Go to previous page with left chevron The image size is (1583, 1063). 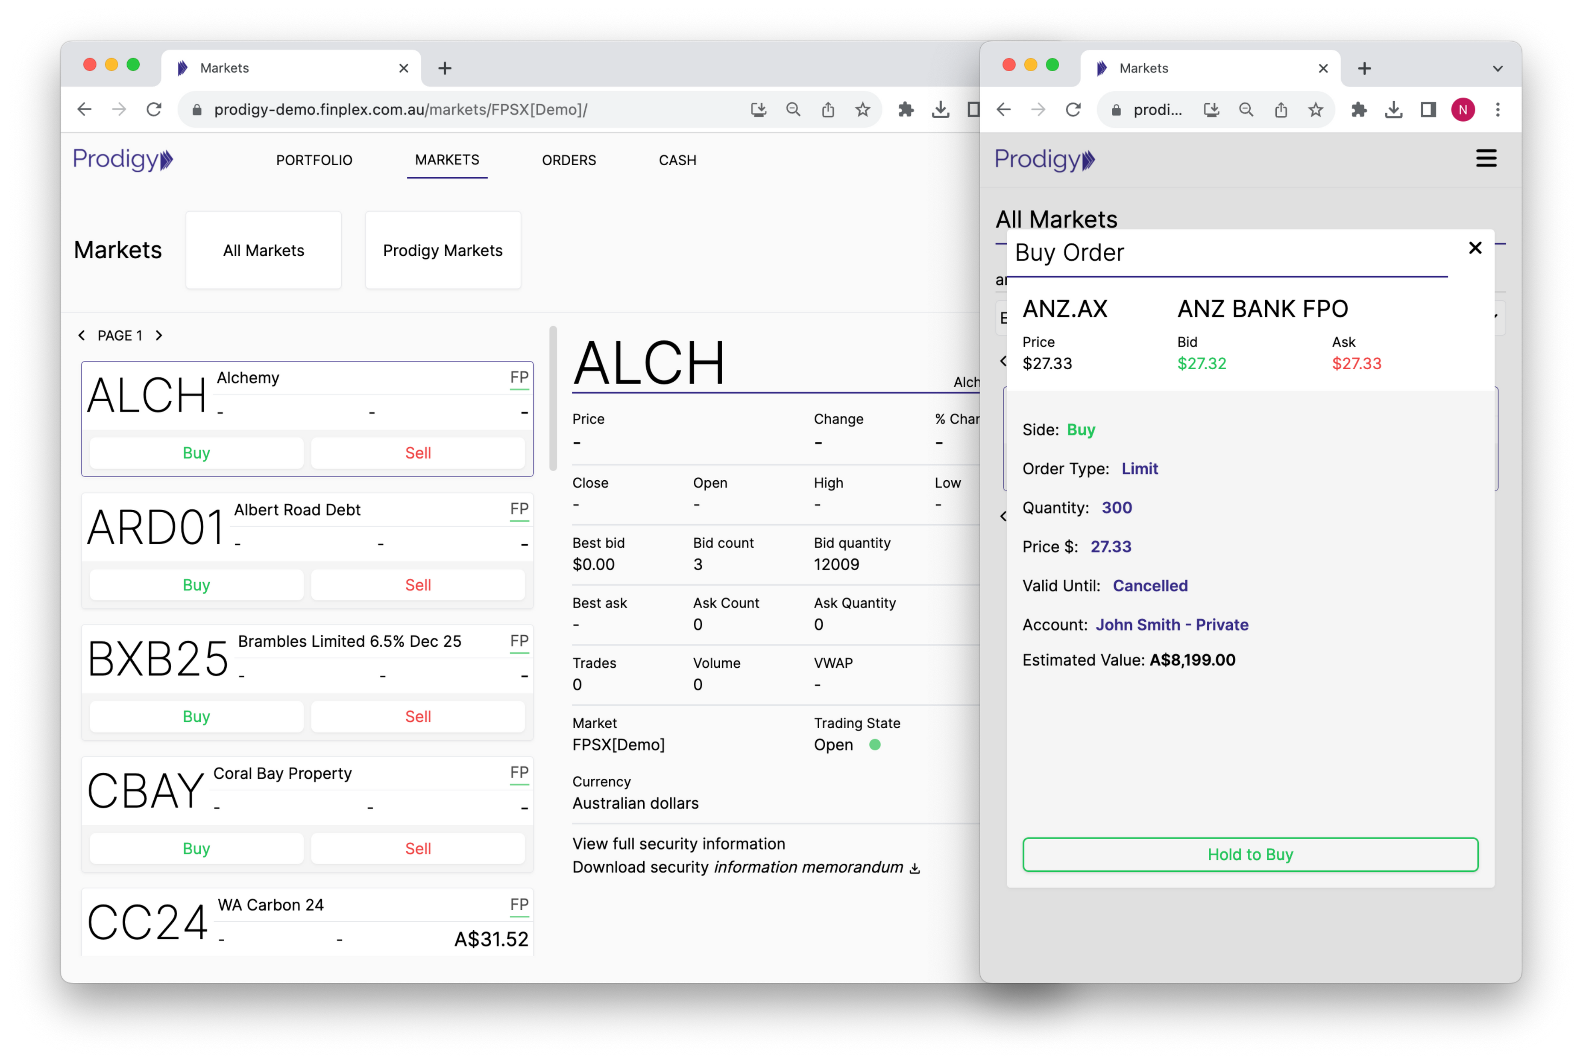click(x=82, y=336)
